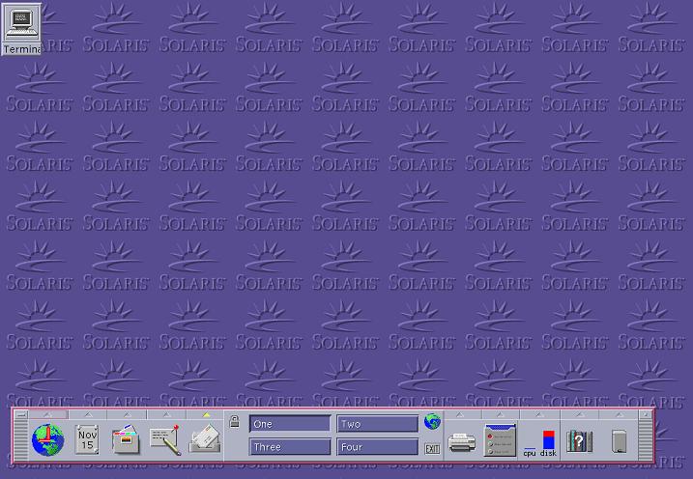Screen dimensions: 693x479
Task: Open the Terminal icon on the desktop
Action: (21, 29)
